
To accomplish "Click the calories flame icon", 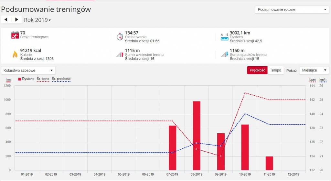I will (x=15, y=54).
